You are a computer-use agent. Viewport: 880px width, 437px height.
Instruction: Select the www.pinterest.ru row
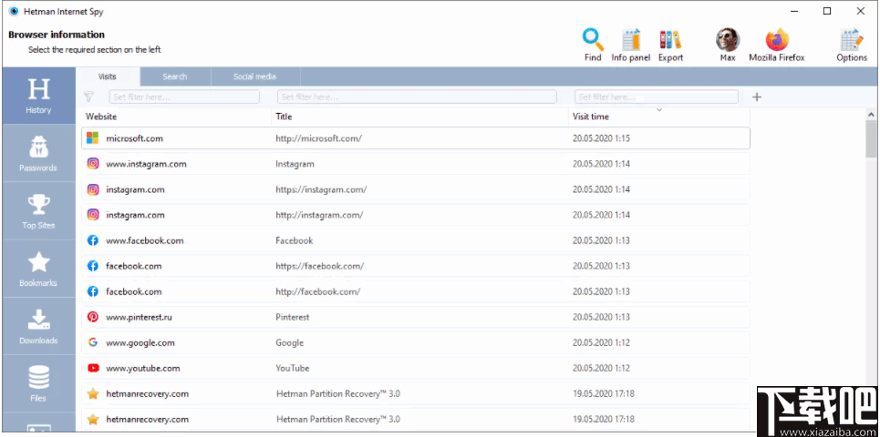(416, 317)
